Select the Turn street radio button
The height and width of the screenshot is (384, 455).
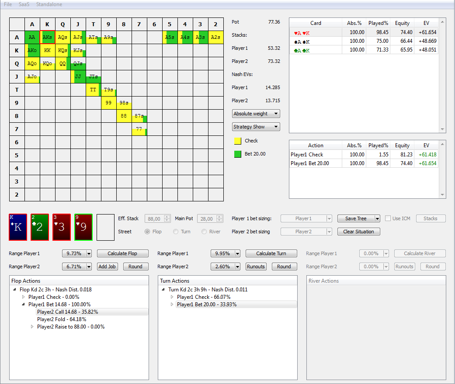point(176,232)
